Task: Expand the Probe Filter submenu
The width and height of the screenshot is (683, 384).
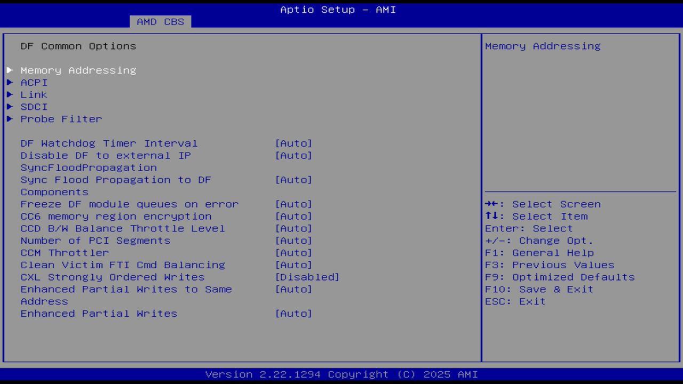Action: pos(60,119)
